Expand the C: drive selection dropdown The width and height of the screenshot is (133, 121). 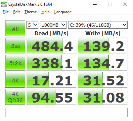point(98,25)
